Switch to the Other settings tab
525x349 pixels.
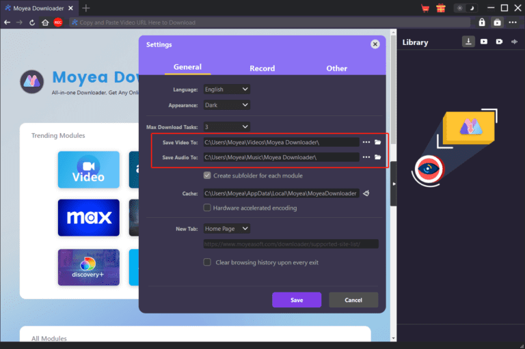336,68
